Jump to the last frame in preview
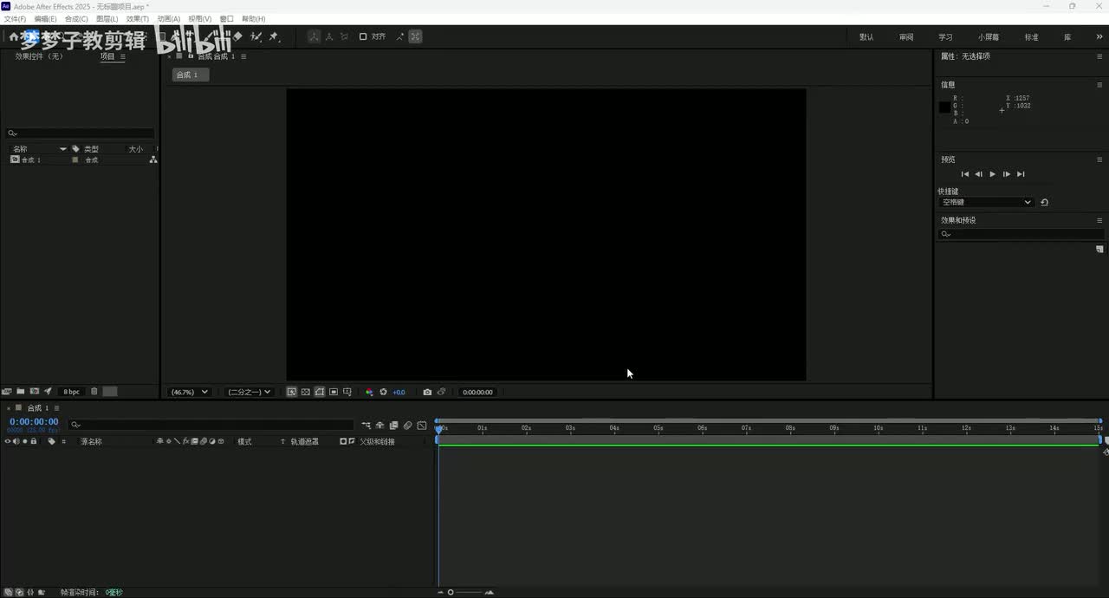The width and height of the screenshot is (1109, 598). 1021,174
